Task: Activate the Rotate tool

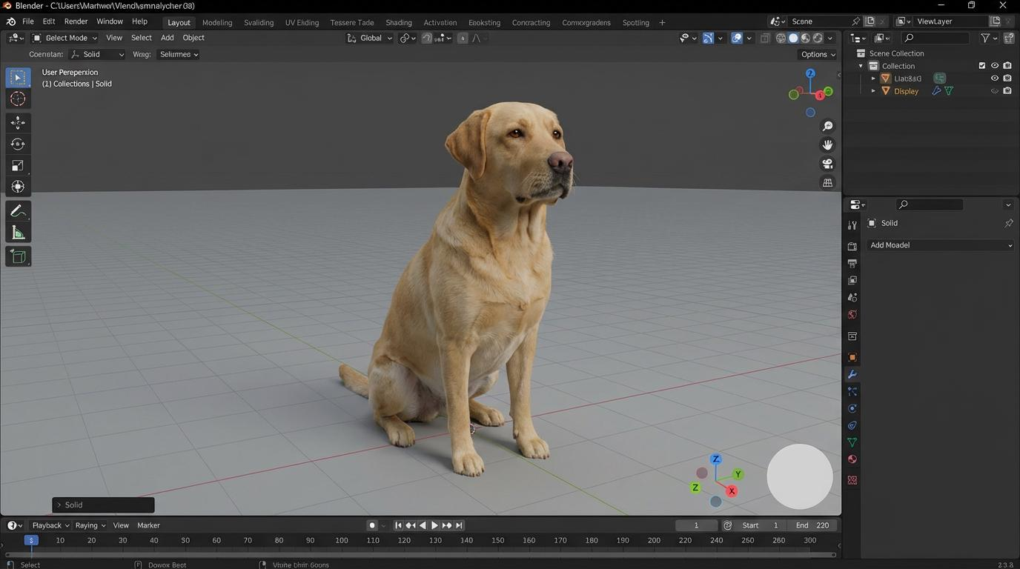Action: pyautogui.click(x=17, y=144)
